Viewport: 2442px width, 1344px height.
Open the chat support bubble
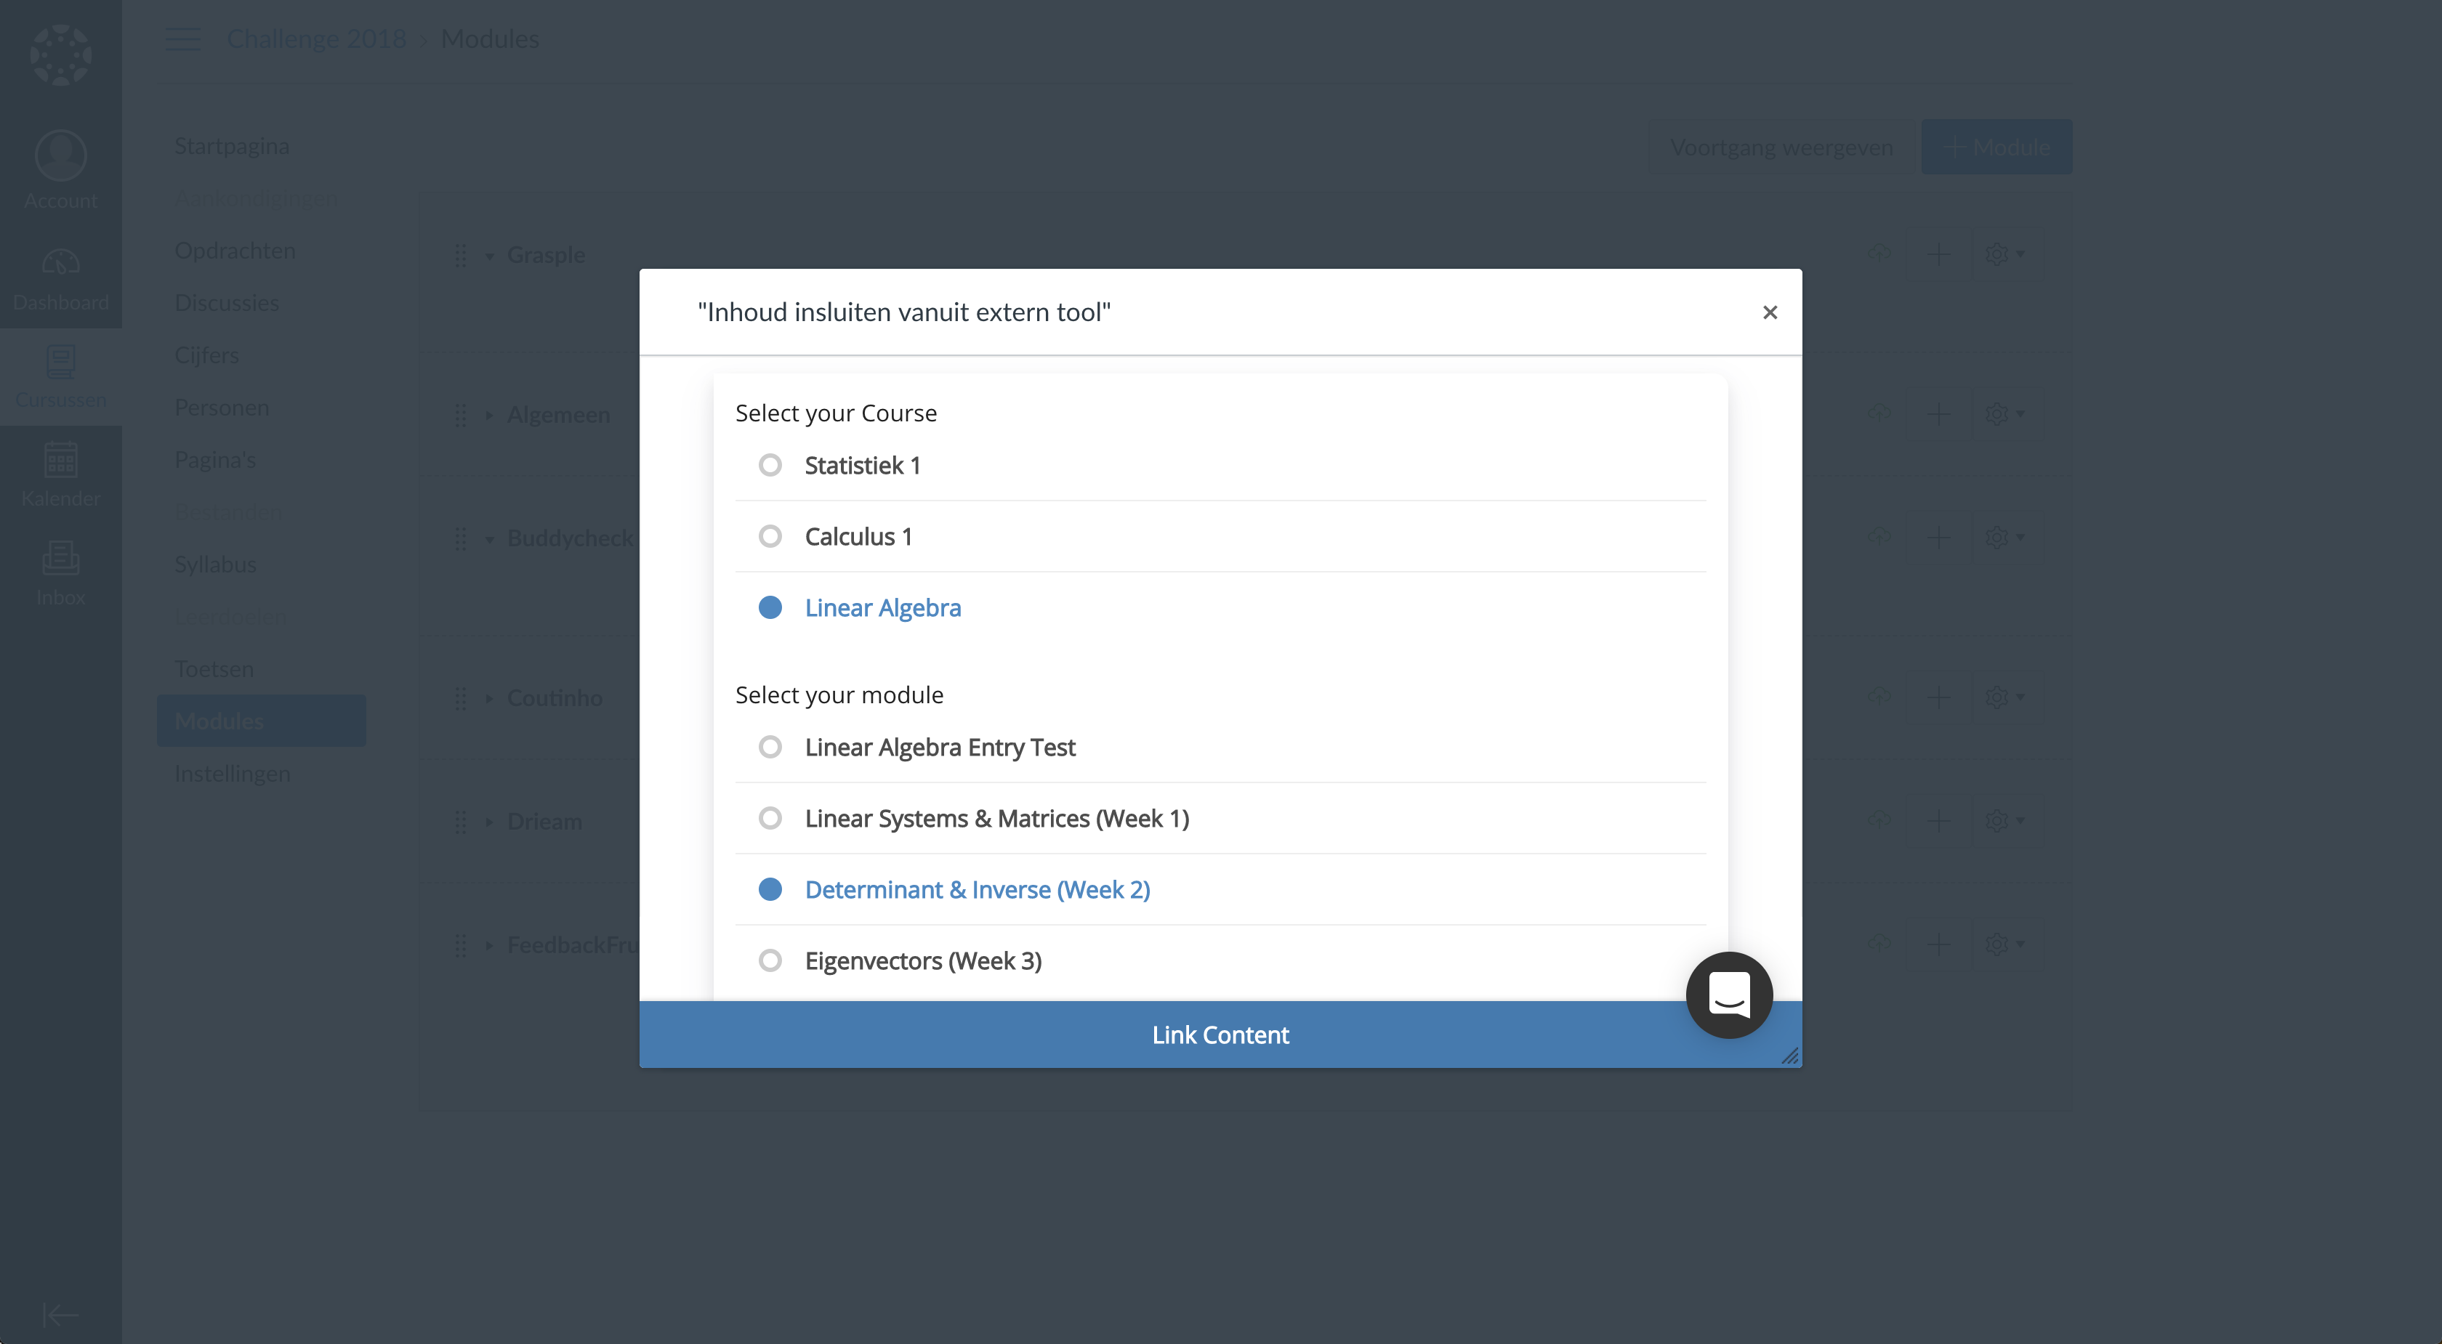pos(1728,995)
